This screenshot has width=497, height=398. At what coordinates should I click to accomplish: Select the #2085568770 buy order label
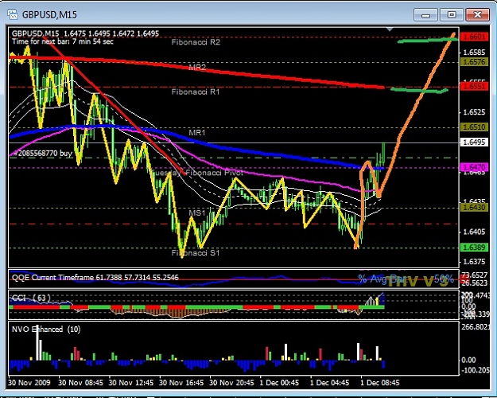tap(42, 154)
